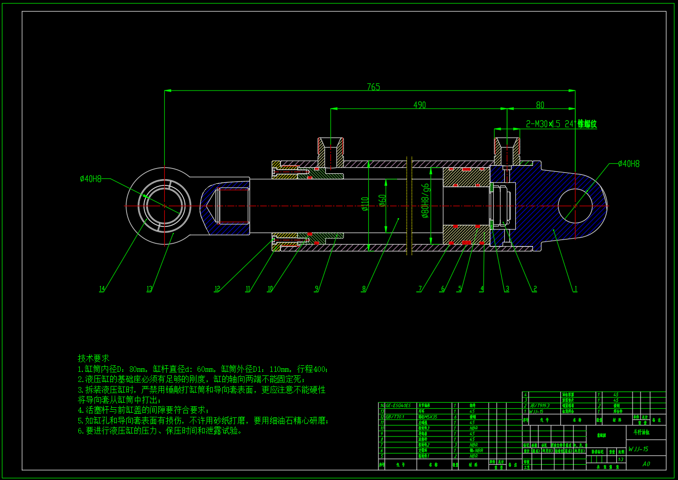Select the 2-M30x1.5 24° thread annotation
Image resolution: width=678 pixels, height=480 pixels.
(x=561, y=124)
